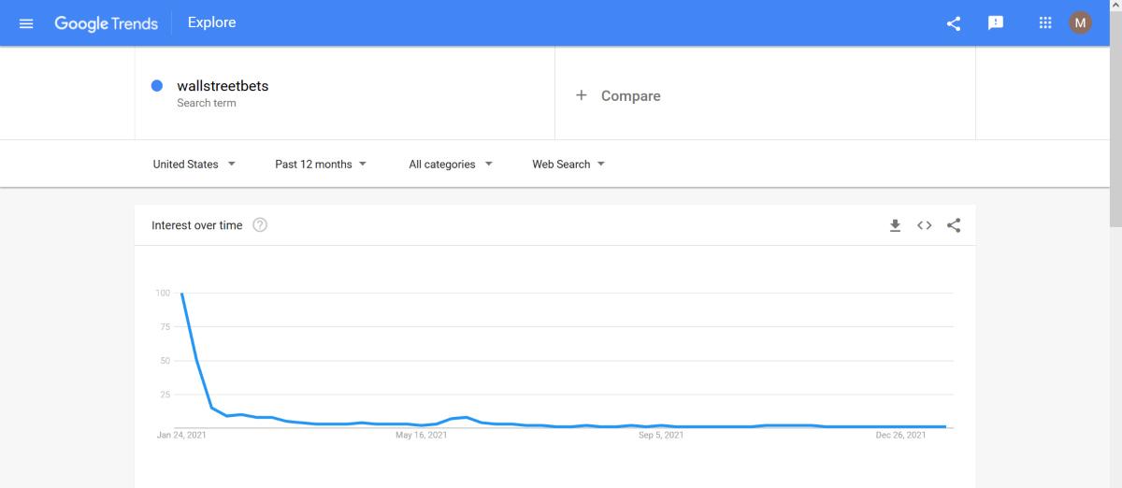Open the send feedback icon

[996, 23]
